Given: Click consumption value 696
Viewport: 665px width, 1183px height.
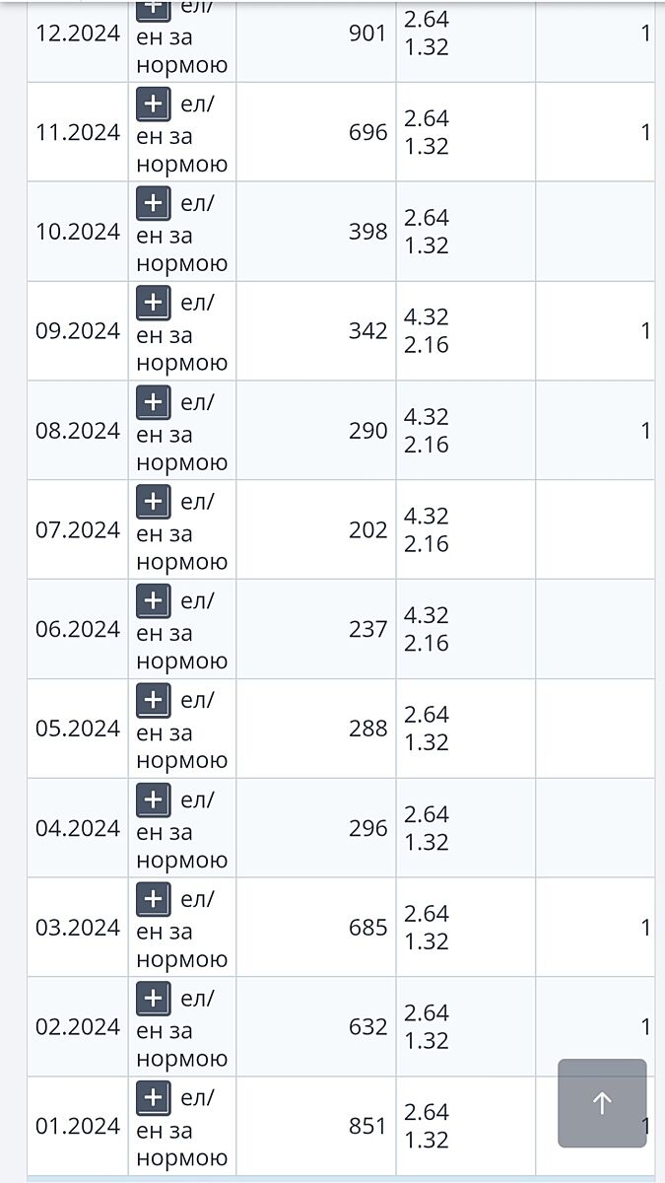Looking at the screenshot, I should (368, 132).
